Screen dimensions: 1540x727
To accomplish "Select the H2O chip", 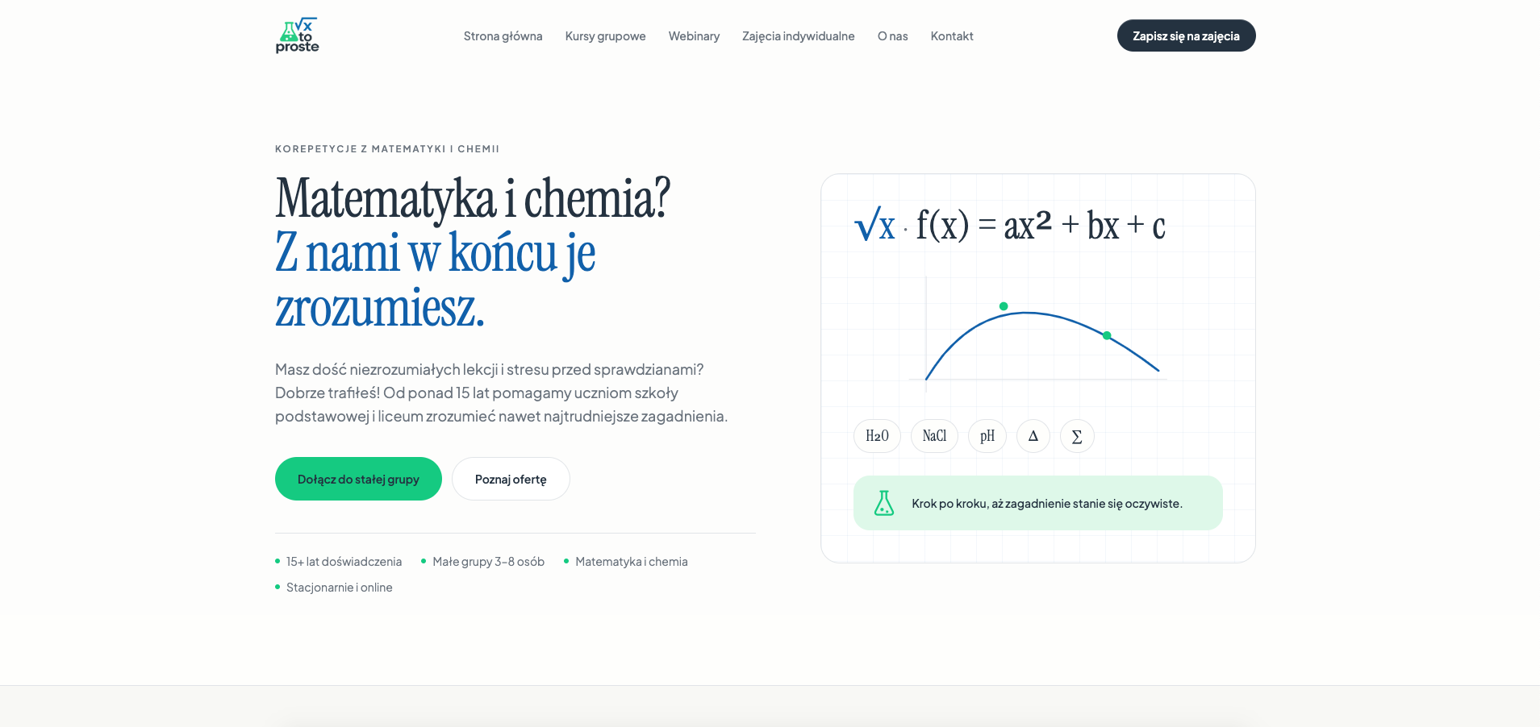I will point(877,436).
